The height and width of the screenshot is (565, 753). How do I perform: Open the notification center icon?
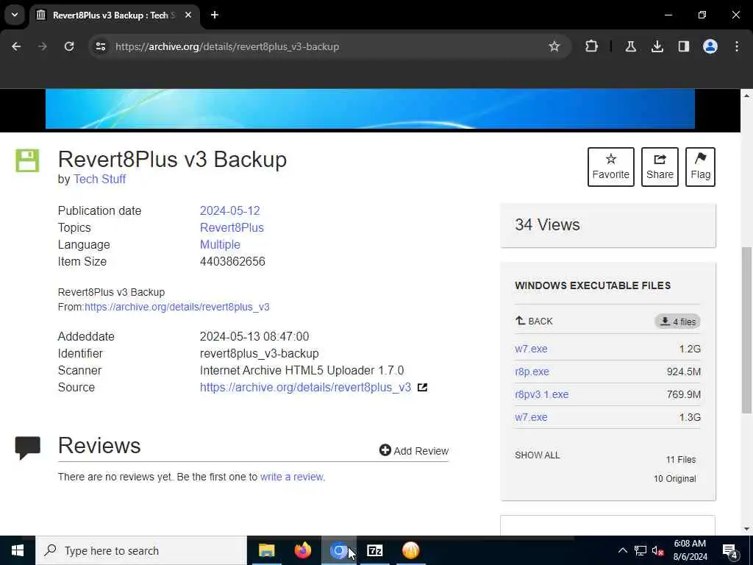point(730,550)
